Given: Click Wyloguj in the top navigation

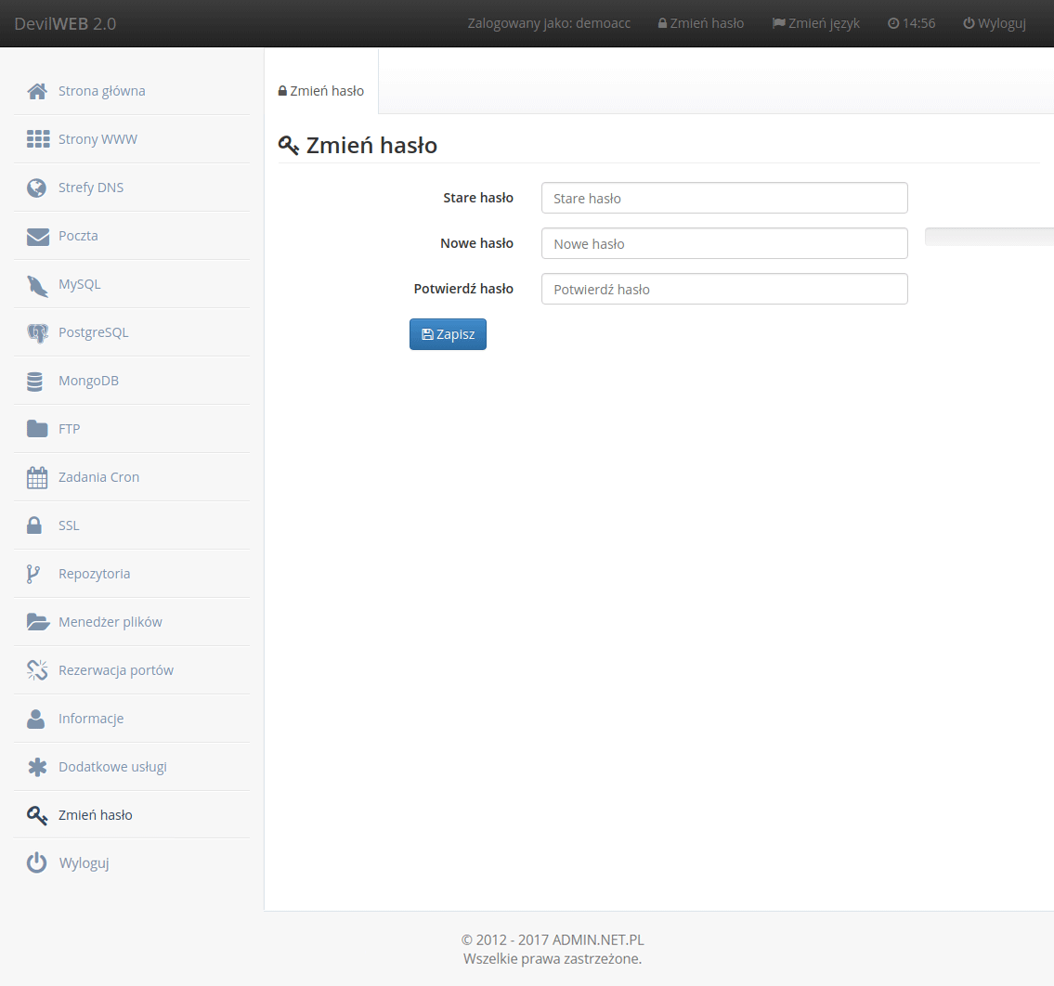Looking at the screenshot, I should tap(995, 23).
